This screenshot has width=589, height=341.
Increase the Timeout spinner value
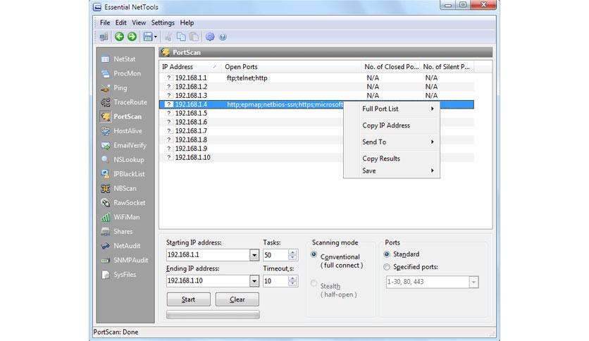click(292, 279)
